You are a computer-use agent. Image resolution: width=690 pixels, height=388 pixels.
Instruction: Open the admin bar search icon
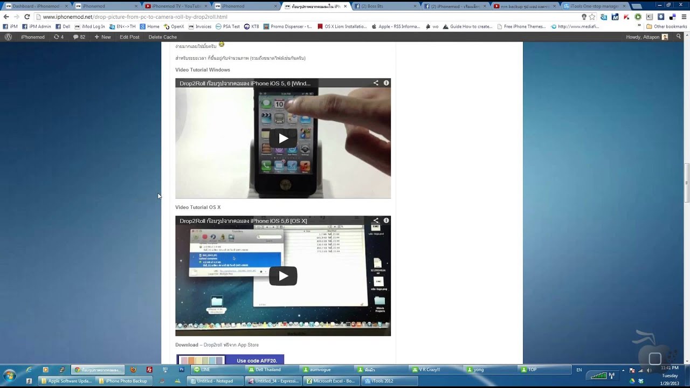(679, 37)
